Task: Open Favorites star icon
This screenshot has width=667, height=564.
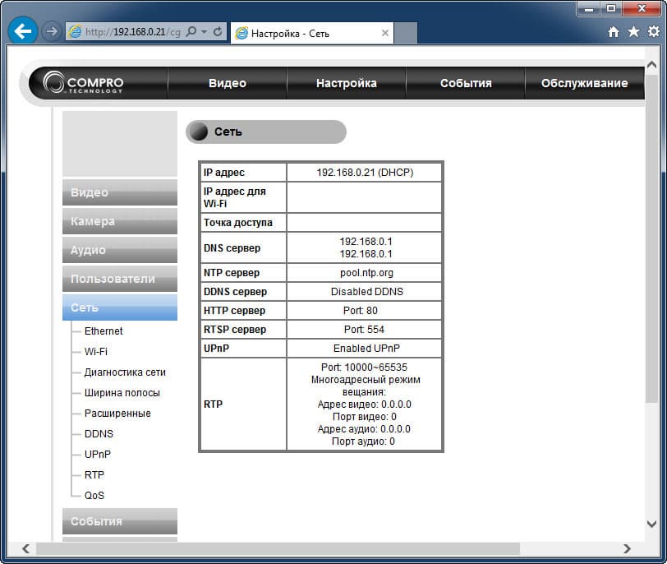Action: coord(633,31)
